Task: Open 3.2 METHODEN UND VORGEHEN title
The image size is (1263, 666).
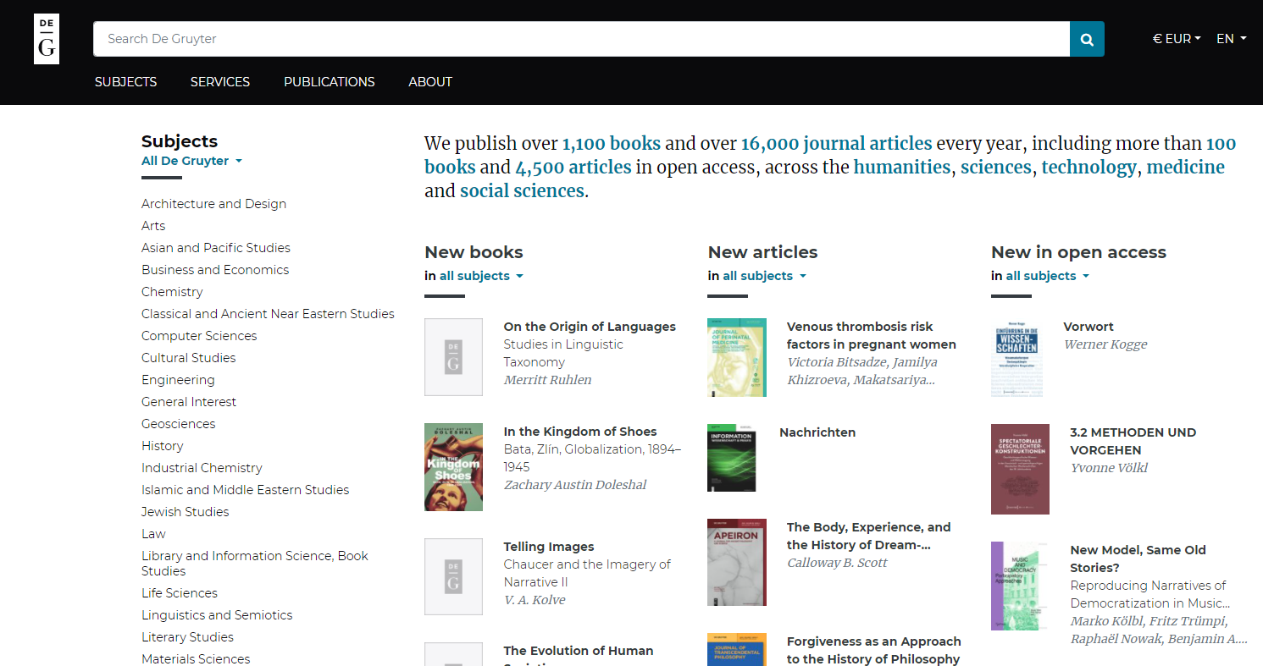Action: tap(1133, 441)
